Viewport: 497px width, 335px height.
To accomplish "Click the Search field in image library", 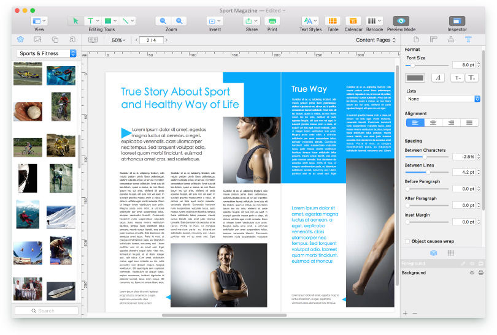I will [x=47, y=311].
